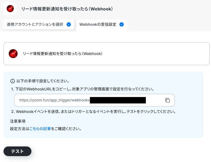Select the trigger card titled リード情報更新通知を受け取ったら
The height and width of the screenshot is (162, 211).
107,54
